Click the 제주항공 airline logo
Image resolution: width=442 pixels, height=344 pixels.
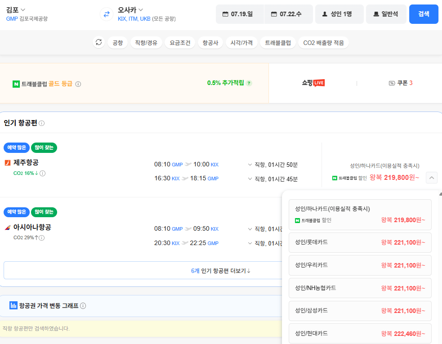coord(8,163)
